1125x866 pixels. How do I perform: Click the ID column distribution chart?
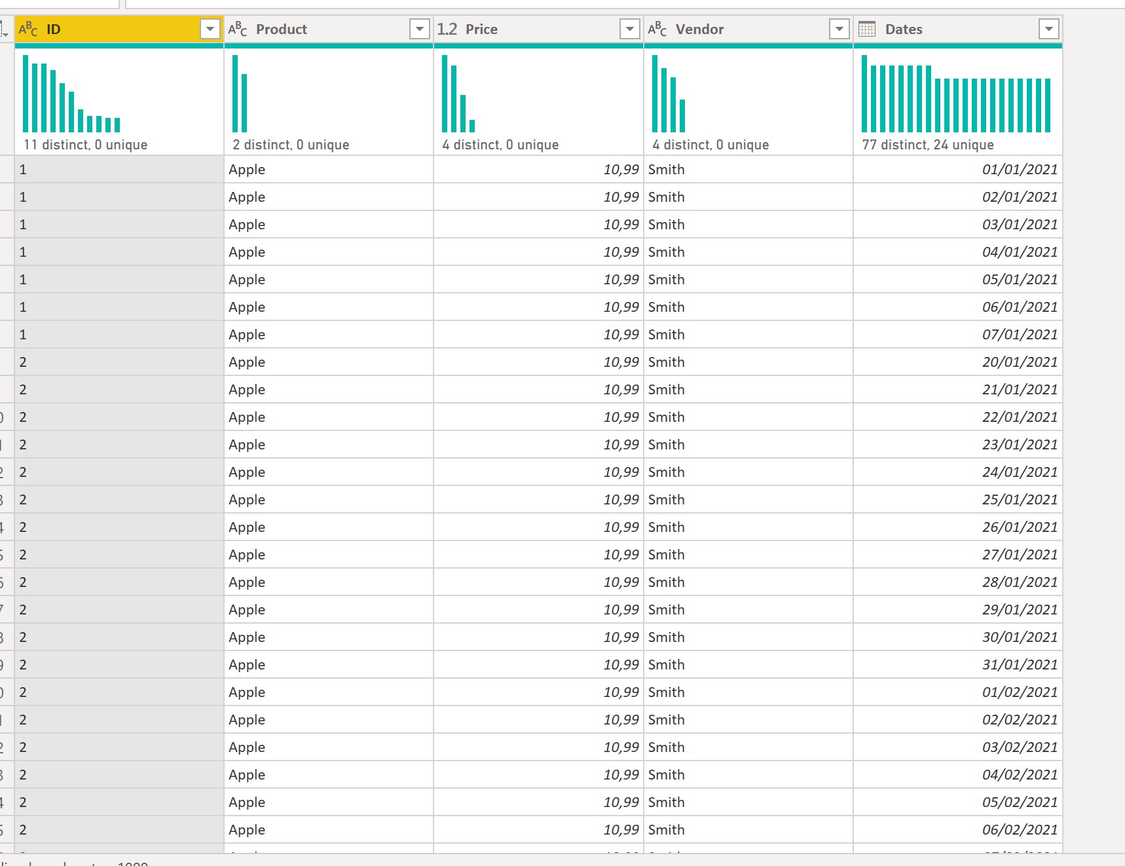(71, 94)
